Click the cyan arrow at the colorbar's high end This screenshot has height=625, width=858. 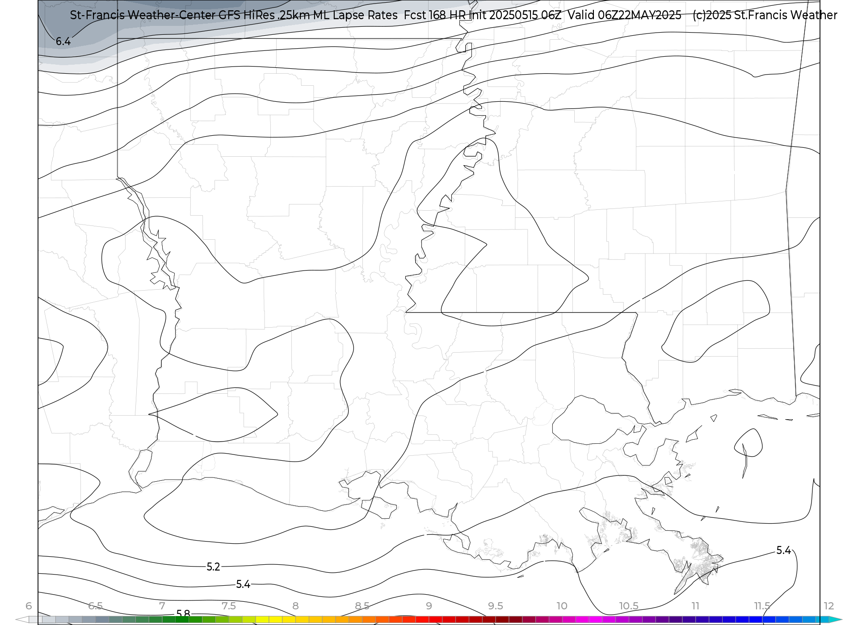[836, 620]
